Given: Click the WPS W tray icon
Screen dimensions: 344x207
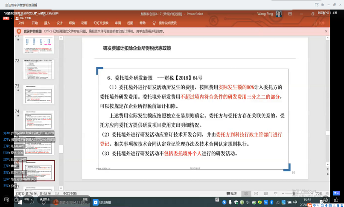Looking at the screenshot, I should pyautogui.click(x=265, y=202).
